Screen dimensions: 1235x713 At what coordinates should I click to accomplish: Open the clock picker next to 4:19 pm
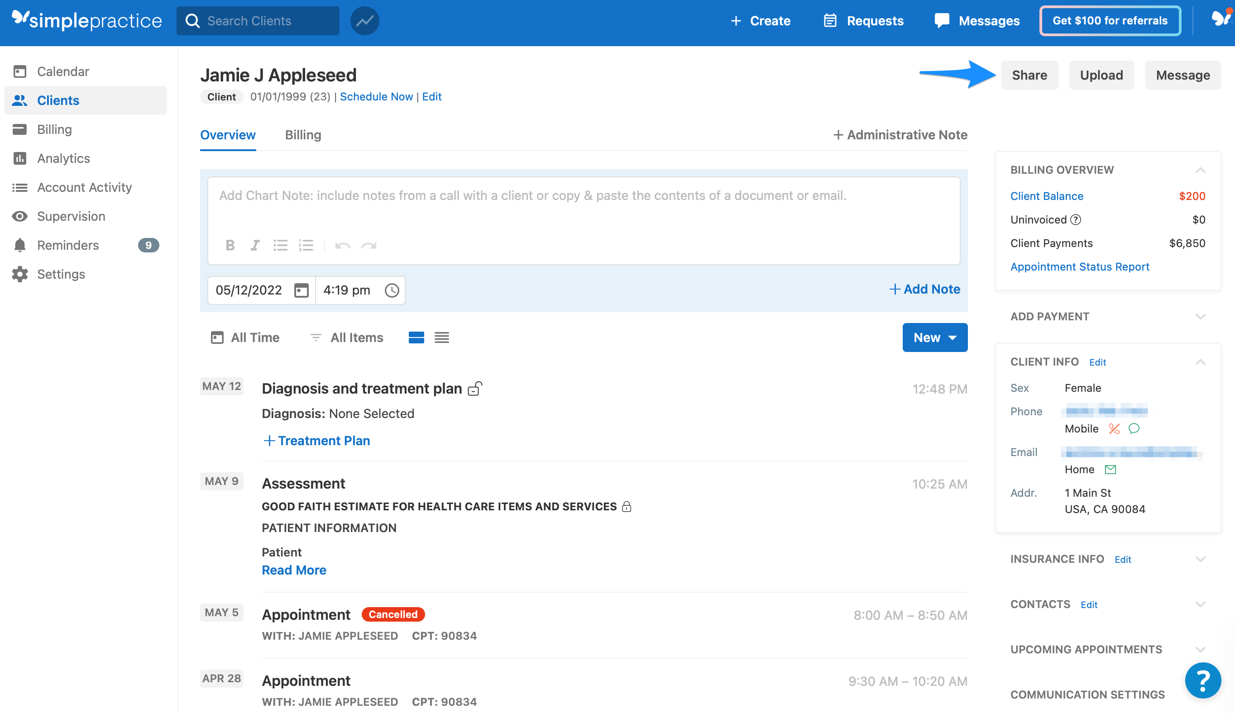click(x=392, y=290)
